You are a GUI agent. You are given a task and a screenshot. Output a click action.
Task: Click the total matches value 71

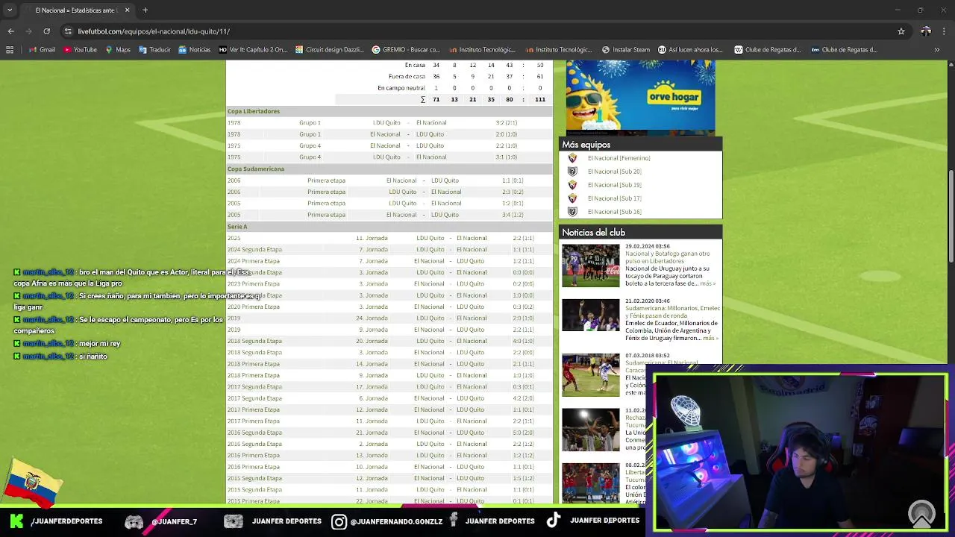(436, 99)
